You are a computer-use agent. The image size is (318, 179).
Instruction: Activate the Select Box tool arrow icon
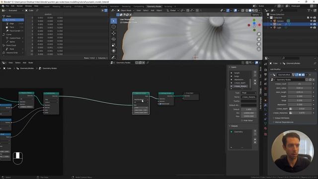click(114, 21)
